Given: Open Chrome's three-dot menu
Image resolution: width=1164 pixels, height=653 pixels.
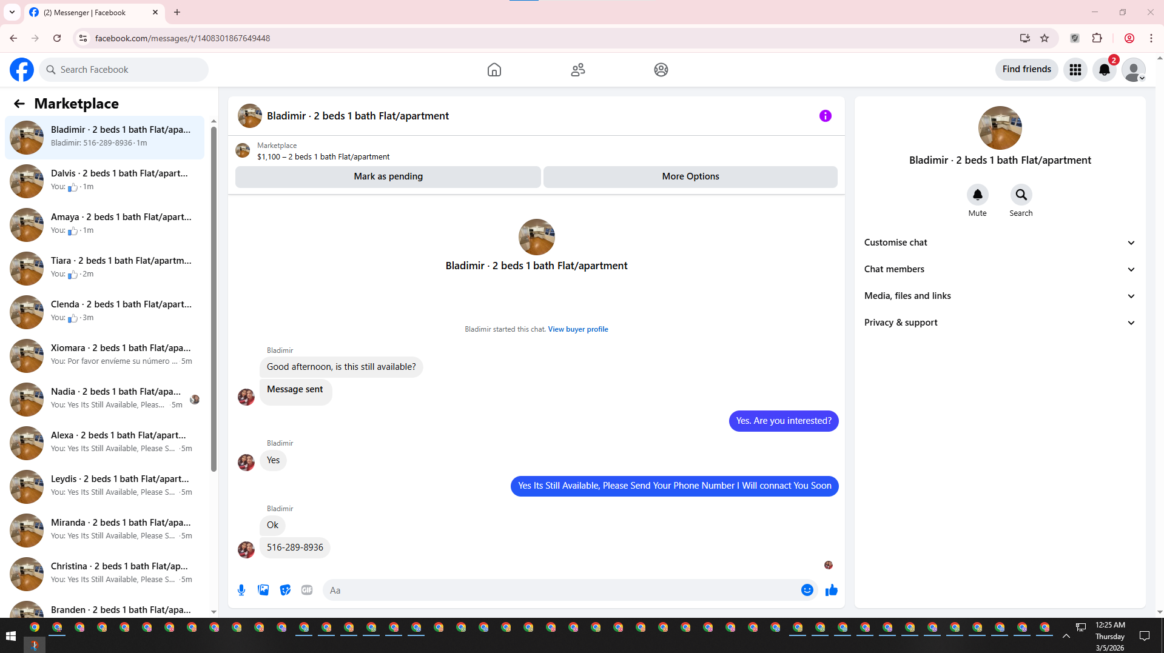Looking at the screenshot, I should pos(1151,38).
